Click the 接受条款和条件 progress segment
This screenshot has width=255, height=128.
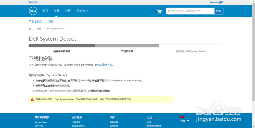click(62, 46)
